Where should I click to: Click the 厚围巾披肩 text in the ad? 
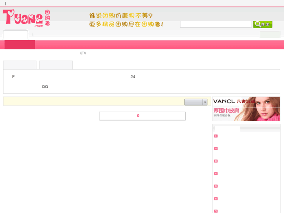click(x=226, y=111)
